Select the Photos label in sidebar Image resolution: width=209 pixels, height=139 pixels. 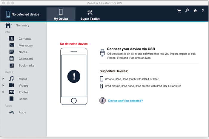click(x=24, y=92)
